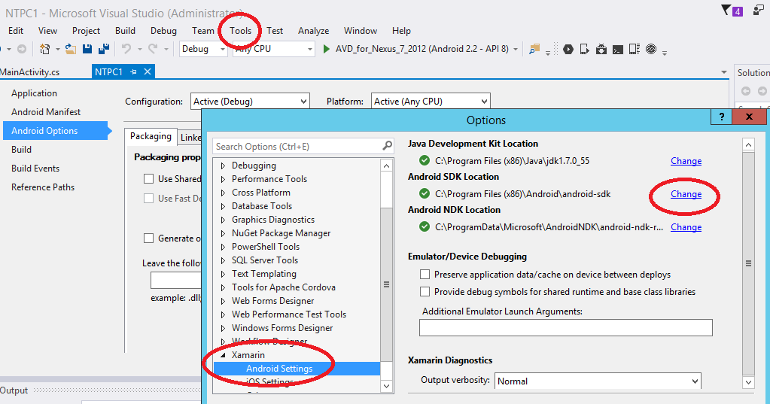Open the Android device manager phone icon
770x404 pixels.
pos(584,49)
